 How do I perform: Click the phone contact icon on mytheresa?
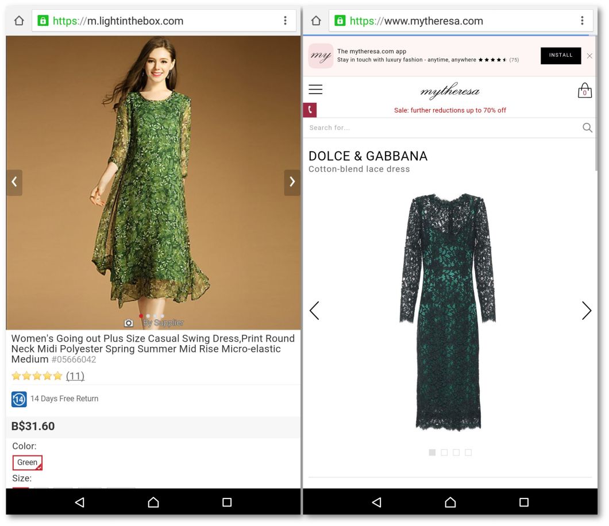click(x=310, y=110)
